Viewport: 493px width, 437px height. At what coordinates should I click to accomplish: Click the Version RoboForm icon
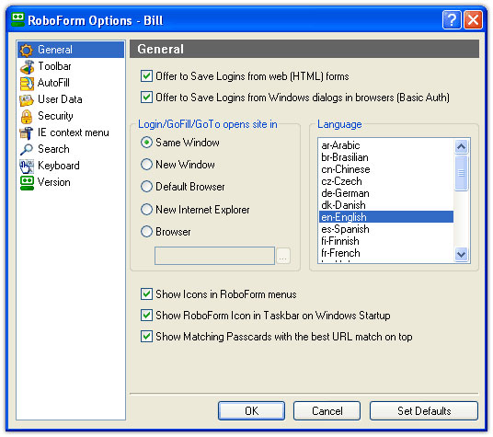coord(27,183)
